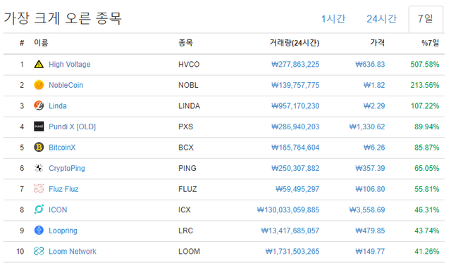Click the CryptoPing starburst icon
The width and height of the screenshot is (451, 265).
coord(39,168)
